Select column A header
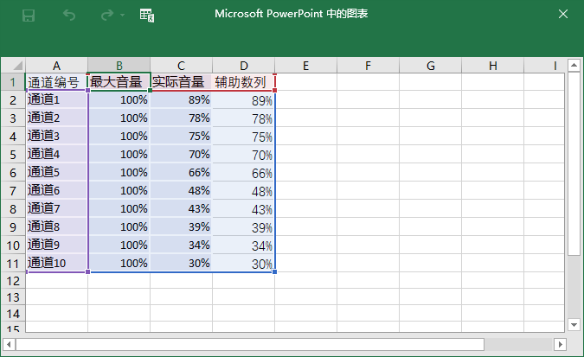 [x=56, y=66]
